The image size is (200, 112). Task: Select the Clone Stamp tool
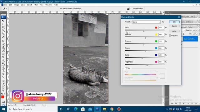tap(3, 47)
